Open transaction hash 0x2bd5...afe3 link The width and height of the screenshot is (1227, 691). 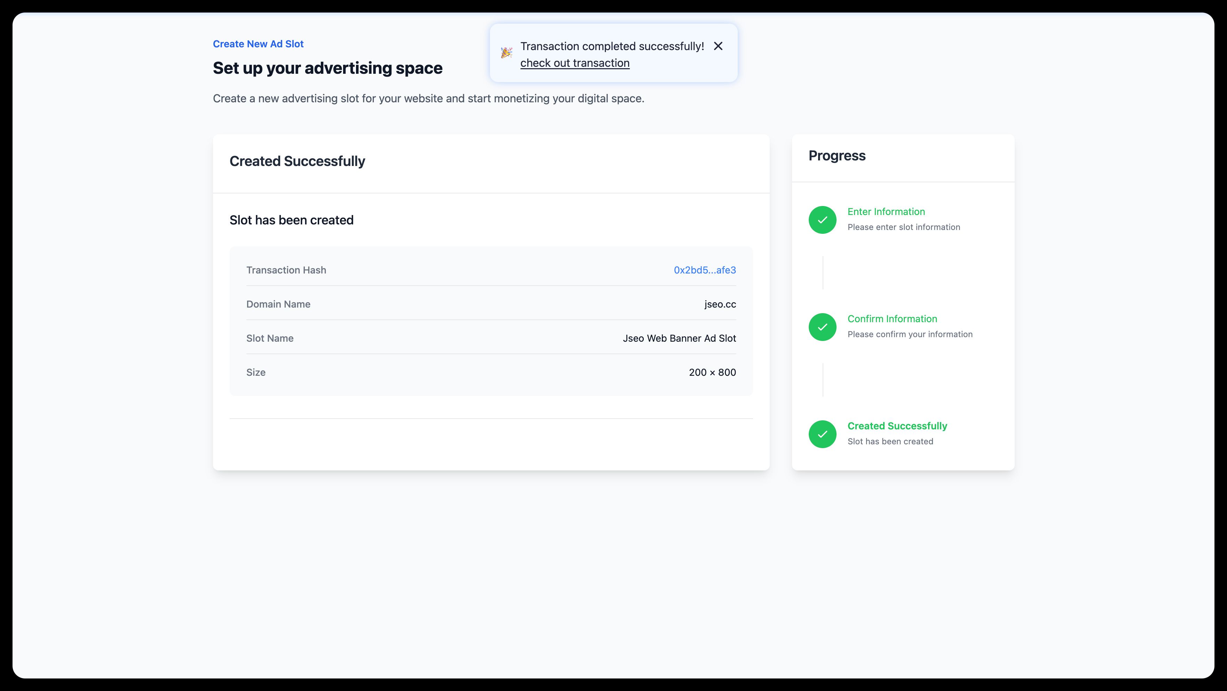pos(704,270)
